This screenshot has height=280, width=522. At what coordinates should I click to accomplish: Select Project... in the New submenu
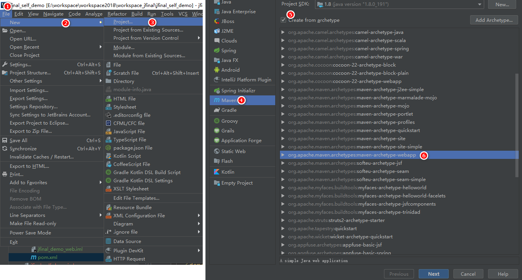(153, 22)
